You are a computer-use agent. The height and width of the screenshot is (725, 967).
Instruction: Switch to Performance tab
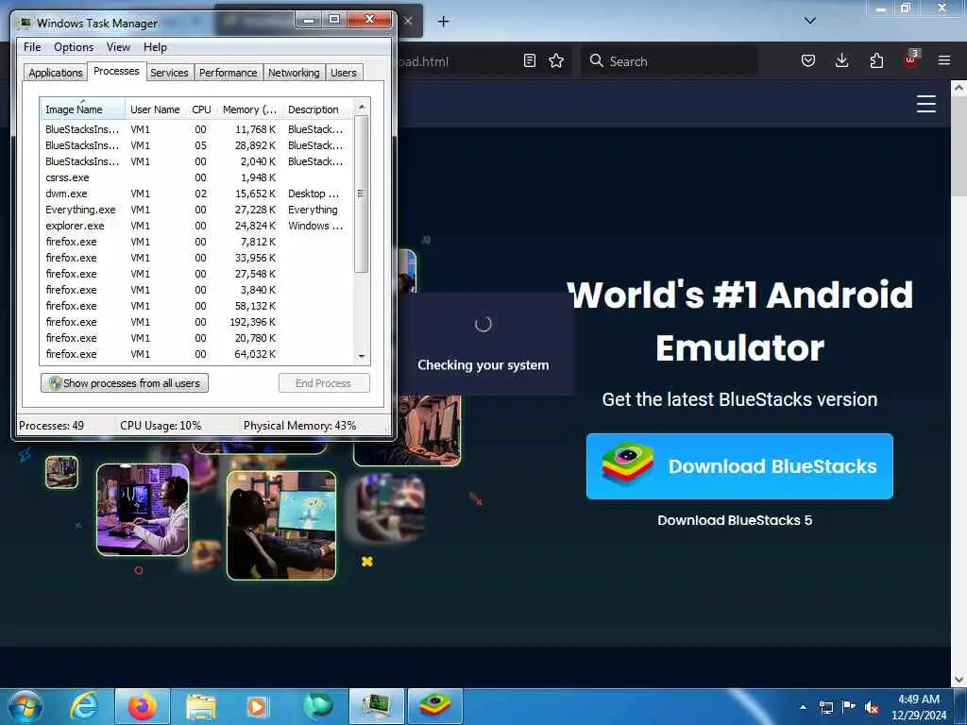(229, 73)
